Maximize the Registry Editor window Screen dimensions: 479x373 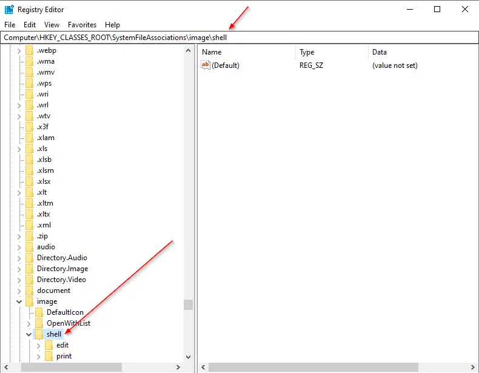437,9
